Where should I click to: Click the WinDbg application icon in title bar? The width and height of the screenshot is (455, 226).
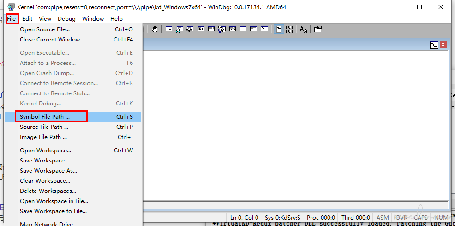tap(11, 7)
